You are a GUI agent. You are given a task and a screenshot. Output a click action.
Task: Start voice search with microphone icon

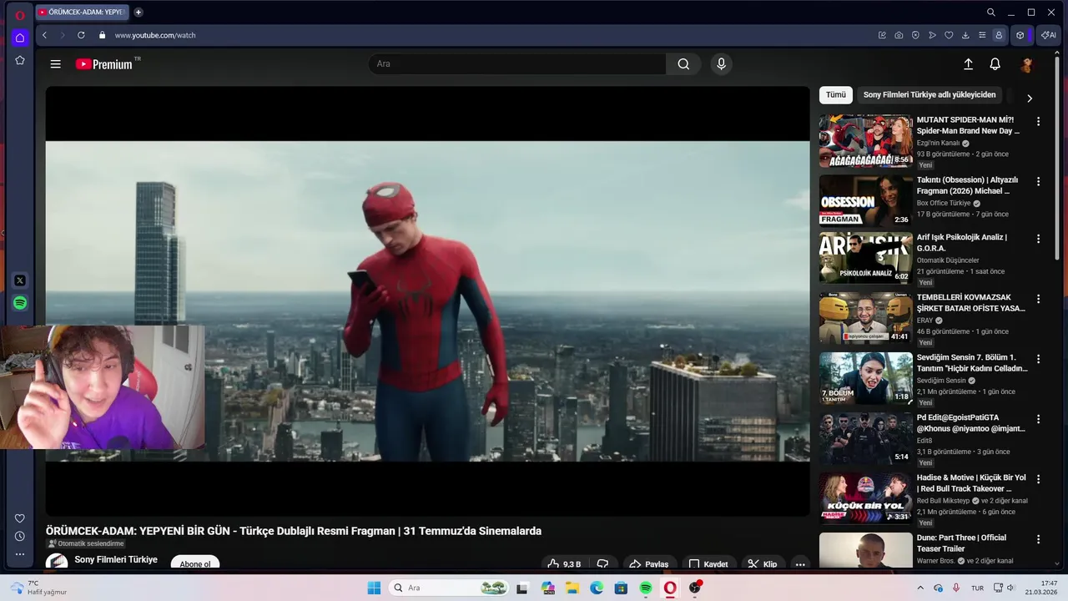(722, 64)
